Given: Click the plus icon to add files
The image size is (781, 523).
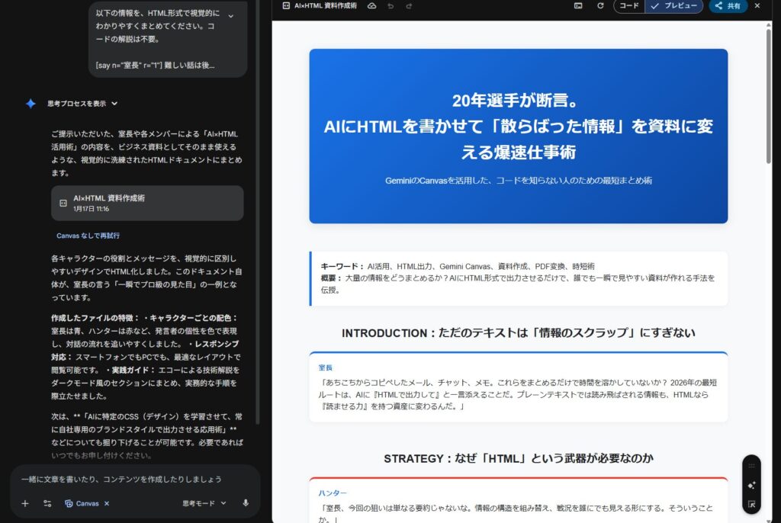Looking at the screenshot, I should 25,503.
